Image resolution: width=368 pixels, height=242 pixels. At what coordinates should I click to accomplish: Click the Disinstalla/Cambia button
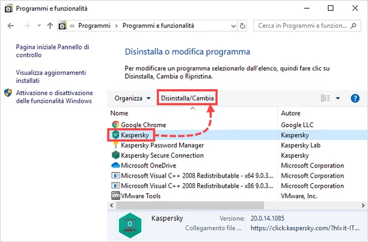coord(187,98)
